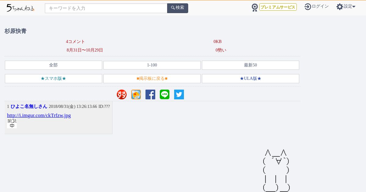Share thread on LINE
Image resolution: width=366 pixels, height=192 pixels.
pyautogui.click(x=165, y=94)
